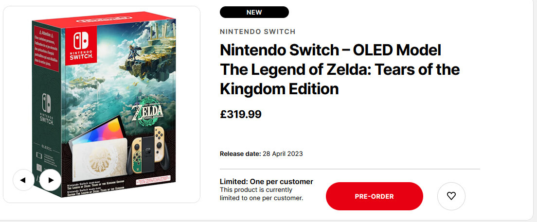Click the £319.99 price
This screenshot has height=222, width=537.
coord(241,115)
